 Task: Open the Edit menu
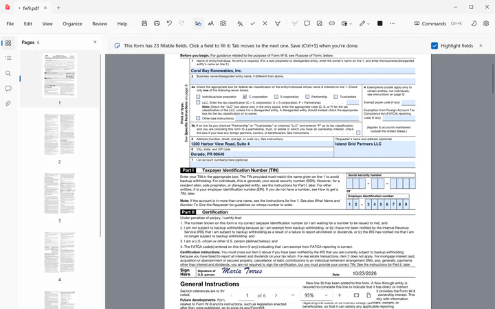pos(27,23)
